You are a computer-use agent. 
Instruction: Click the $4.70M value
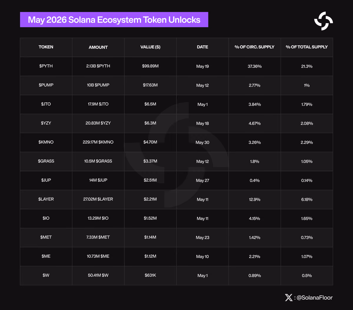[x=150, y=142]
